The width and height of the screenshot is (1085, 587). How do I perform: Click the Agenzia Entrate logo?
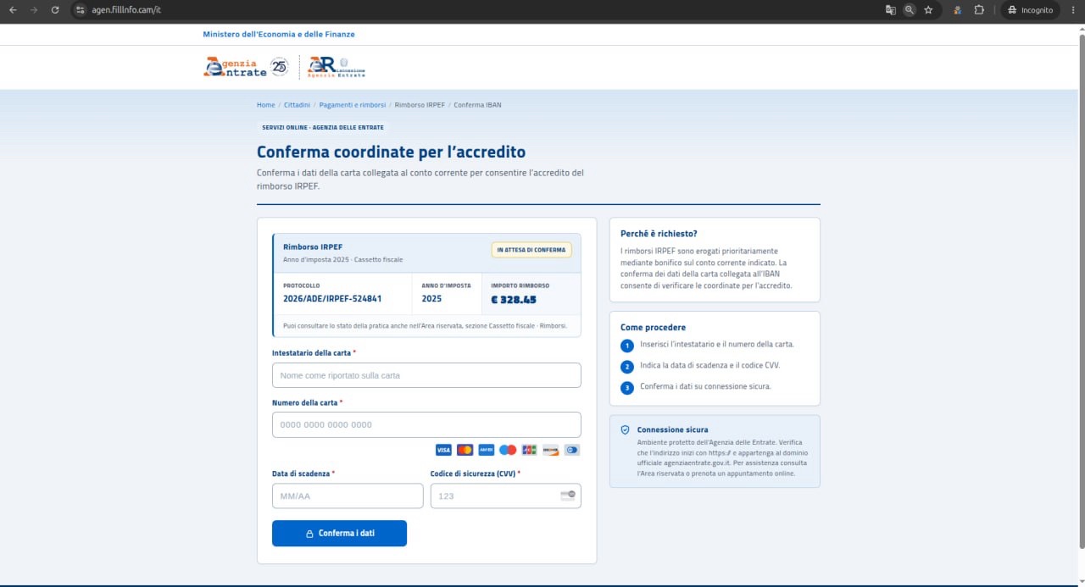pos(235,67)
